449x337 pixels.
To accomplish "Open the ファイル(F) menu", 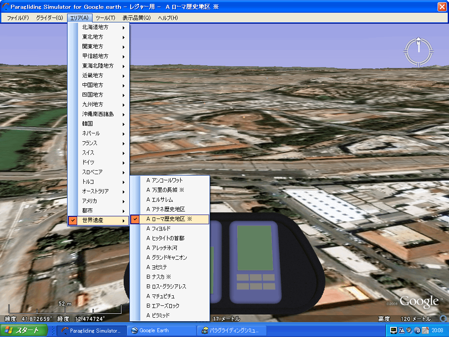I will [18, 18].
